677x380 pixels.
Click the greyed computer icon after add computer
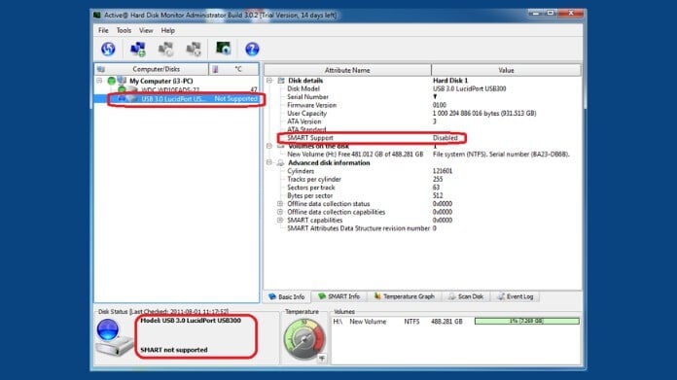(x=165, y=49)
